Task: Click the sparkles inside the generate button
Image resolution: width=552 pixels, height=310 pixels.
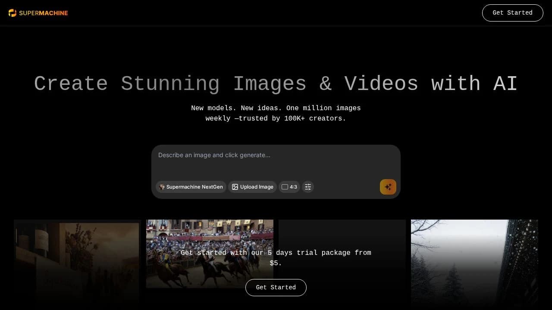Action: click(388, 187)
